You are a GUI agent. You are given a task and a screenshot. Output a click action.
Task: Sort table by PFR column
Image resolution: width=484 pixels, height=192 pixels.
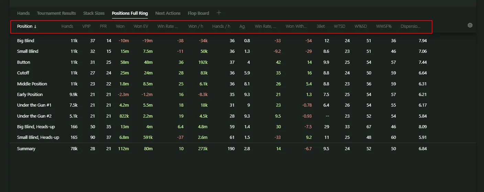(x=103, y=26)
